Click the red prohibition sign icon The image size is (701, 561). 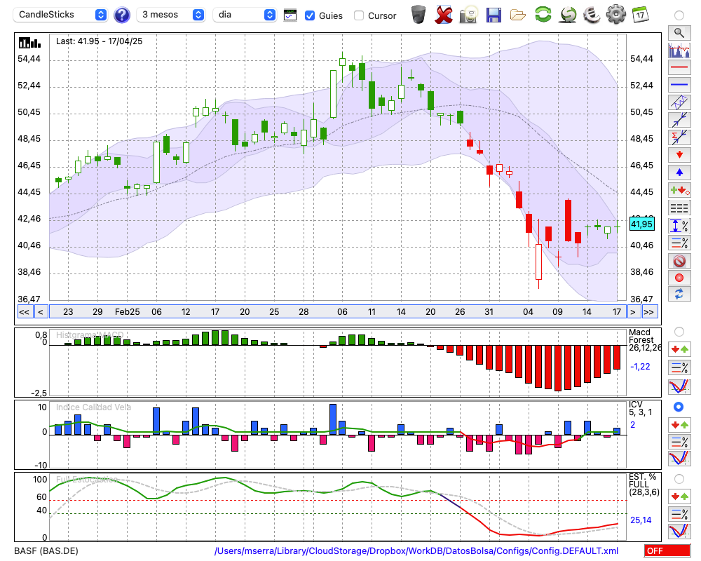click(x=679, y=261)
